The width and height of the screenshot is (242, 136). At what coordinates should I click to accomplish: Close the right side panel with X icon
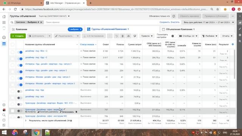[240, 16]
